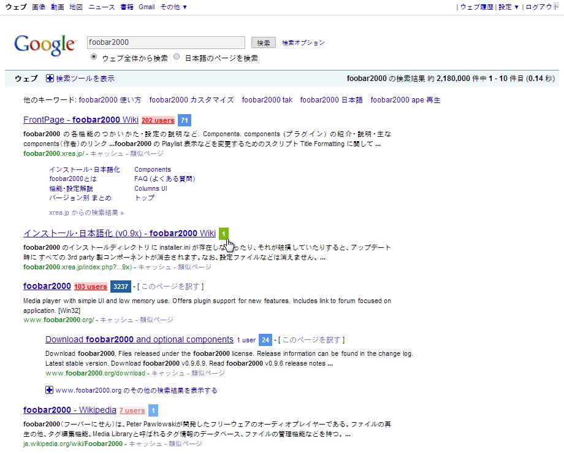Click the blue 71 counter badge
The image size is (564, 454).
(185, 120)
